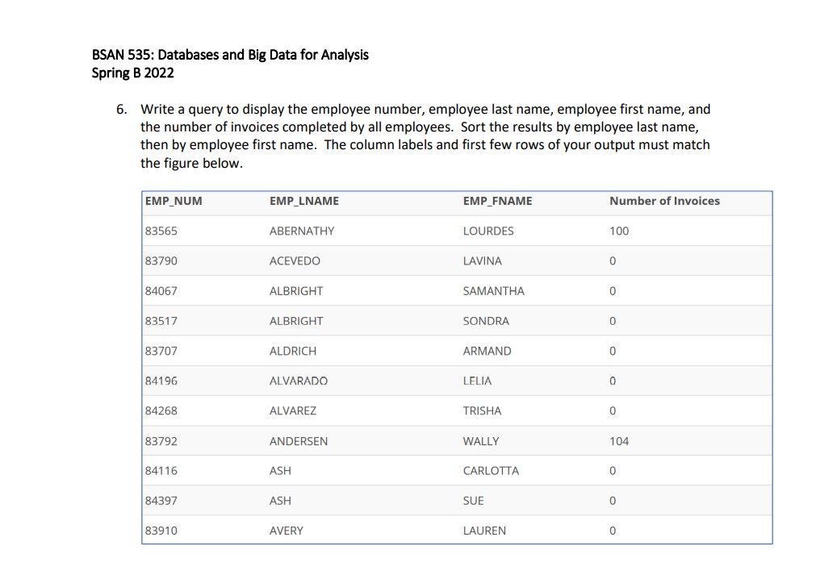Image resolution: width=816 pixels, height=579 pixels.
Task: Select the ACEVEDO row's LAVINA cell
Action: click(x=482, y=261)
